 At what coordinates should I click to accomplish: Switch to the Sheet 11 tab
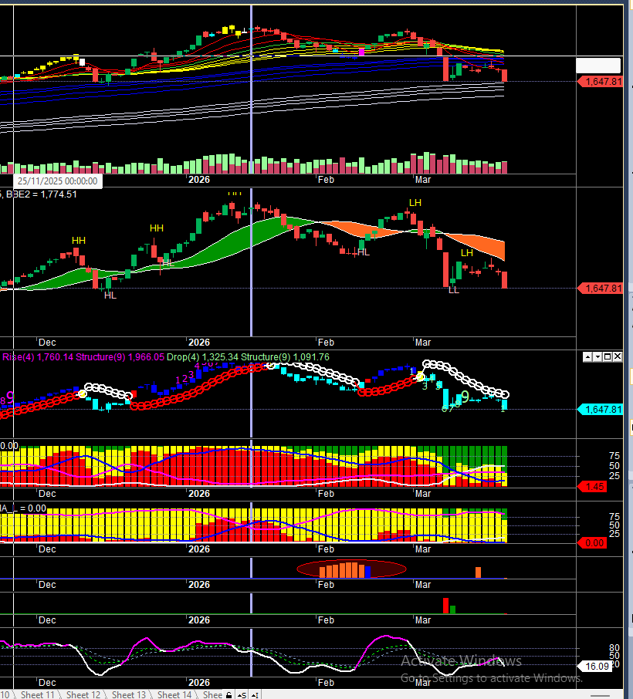[x=38, y=694]
